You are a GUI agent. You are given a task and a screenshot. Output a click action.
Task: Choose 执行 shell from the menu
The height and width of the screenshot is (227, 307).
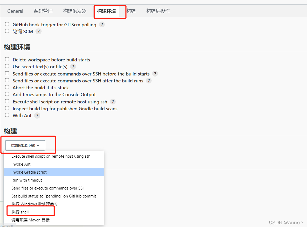pyautogui.click(x=54, y=212)
